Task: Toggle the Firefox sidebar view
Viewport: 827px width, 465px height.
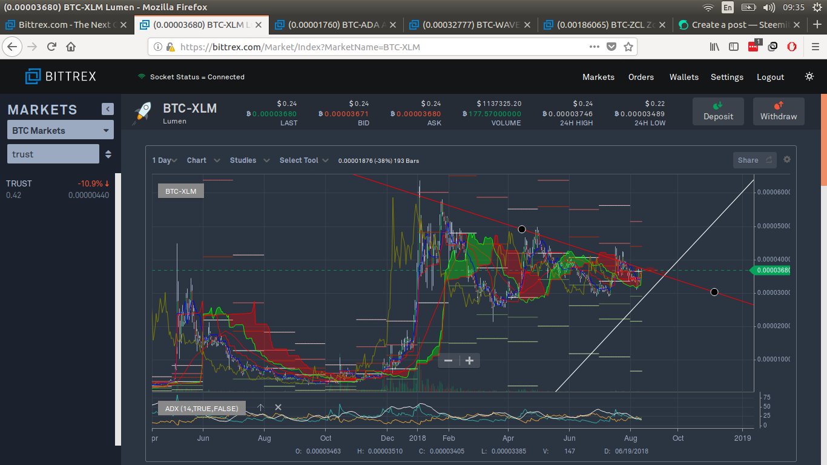Action: pyautogui.click(x=734, y=47)
